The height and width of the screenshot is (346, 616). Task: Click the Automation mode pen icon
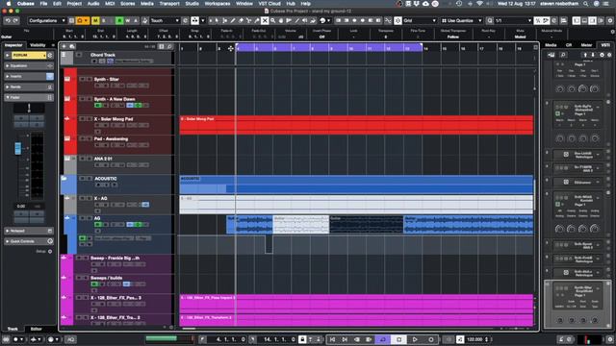[x=145, y=20]
